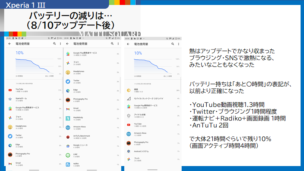
Task: Select LINE app icon
Action: (x=68, y=155)
